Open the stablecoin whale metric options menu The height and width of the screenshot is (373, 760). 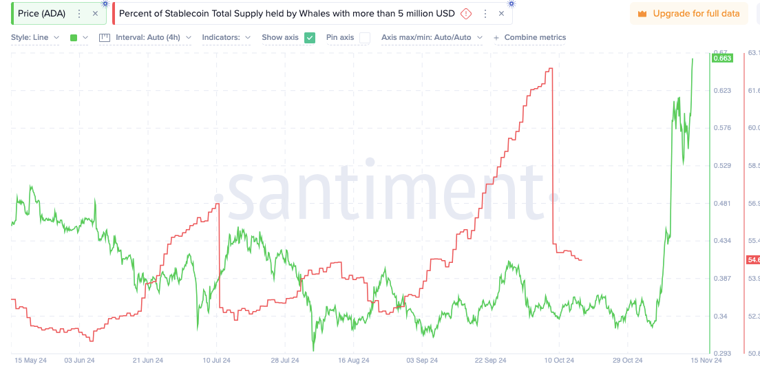click(485, 14)
